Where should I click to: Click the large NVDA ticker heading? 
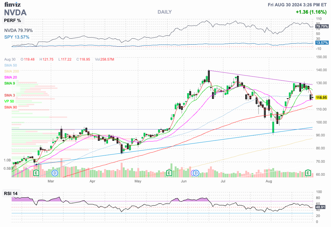pyautogui.click(x=15, y=13)
